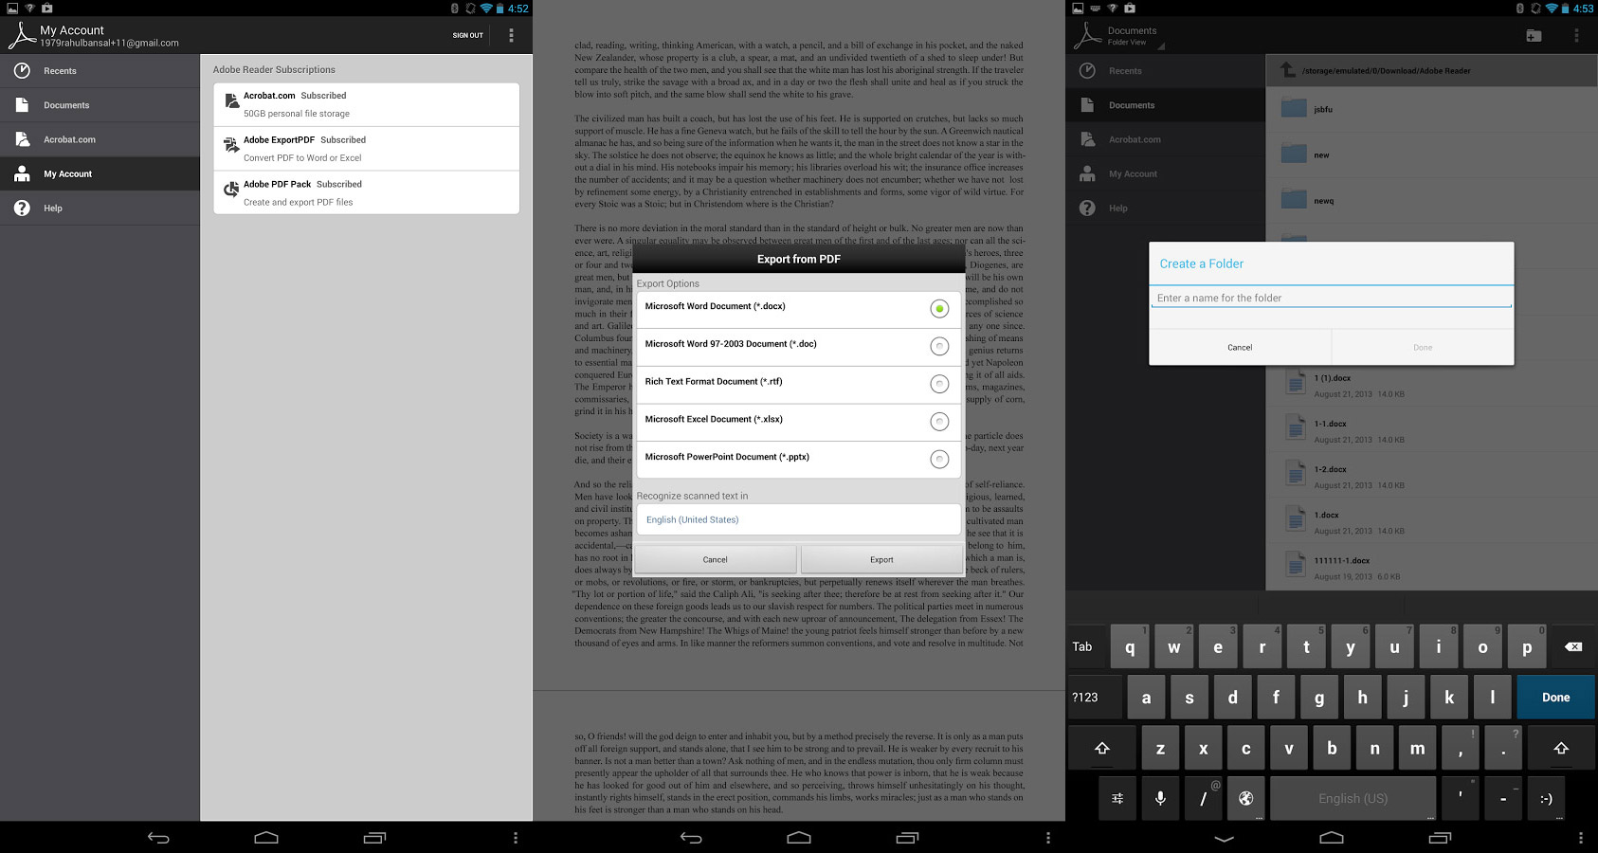Click the Adobe PDF Pack subscription icon
The height and width of the screenshot is (853, 1598).
(x=231, y=191)
